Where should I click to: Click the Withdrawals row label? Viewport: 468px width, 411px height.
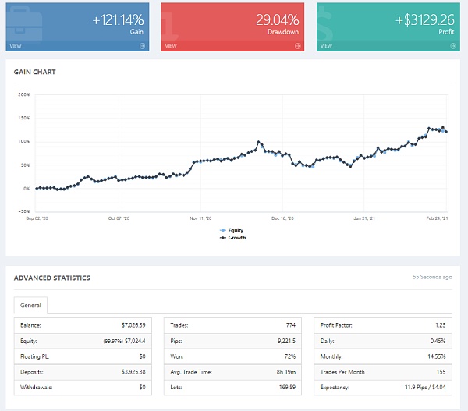pyautogui.click(x=36, y=388)
